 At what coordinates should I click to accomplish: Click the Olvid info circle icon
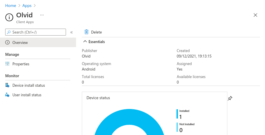9,17
